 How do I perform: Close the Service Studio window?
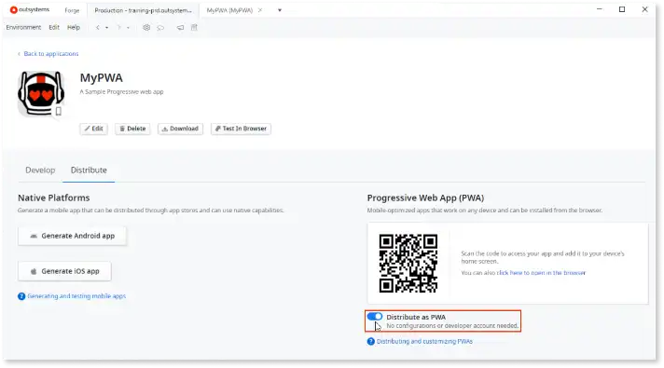click(644, 9)
